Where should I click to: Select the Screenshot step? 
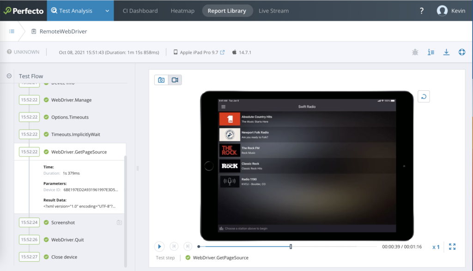point(63,223)
